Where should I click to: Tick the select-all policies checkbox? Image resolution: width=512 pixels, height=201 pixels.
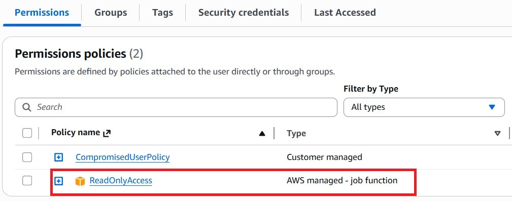point(27,133)
